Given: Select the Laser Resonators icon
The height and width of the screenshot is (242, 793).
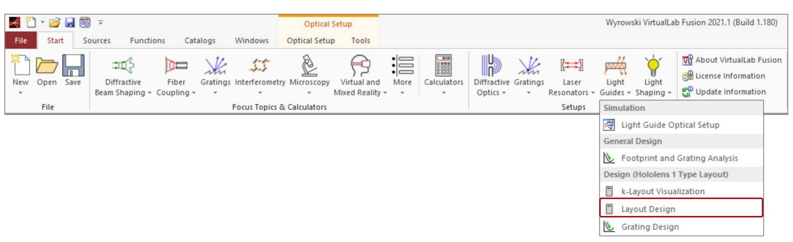Looking at the screenshot, I should (x=572, y=65).
